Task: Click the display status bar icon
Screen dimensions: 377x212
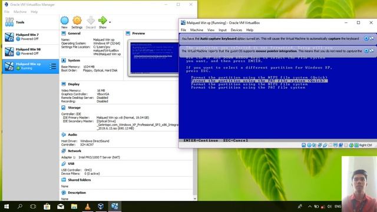Action: tap(336, 145)
